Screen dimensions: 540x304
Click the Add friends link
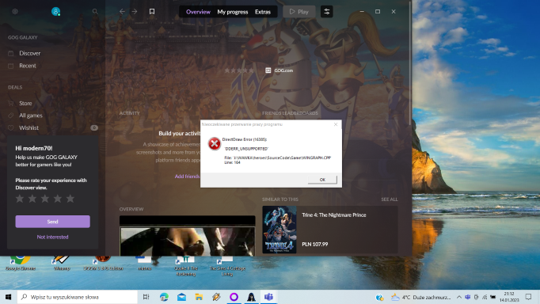[187, 177]
